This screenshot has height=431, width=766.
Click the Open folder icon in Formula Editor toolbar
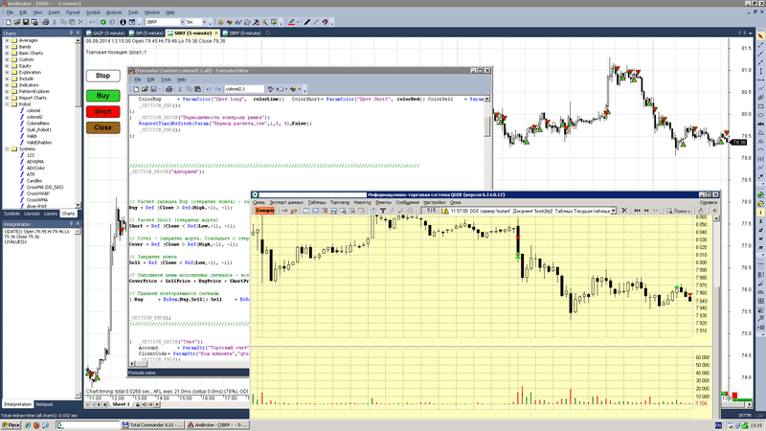pyautogui.click(x=145, y=89)
